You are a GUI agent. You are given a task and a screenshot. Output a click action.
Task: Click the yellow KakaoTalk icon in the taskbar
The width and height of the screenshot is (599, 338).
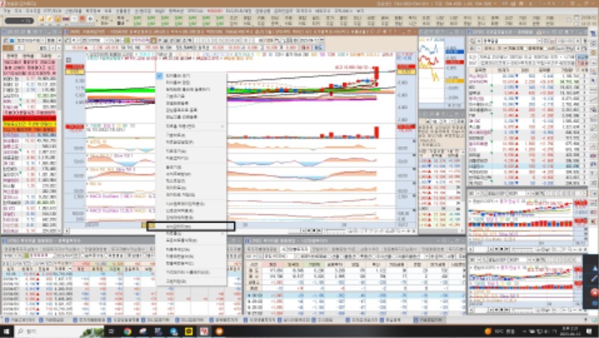(189, 331)
